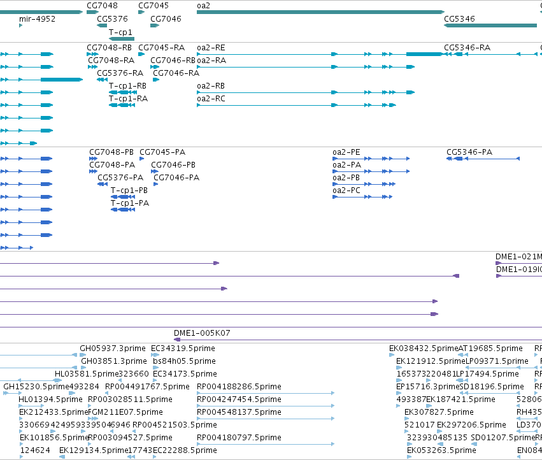Open the GH05937.3prime EST label
Image resolution: width=542 pixels, height=460 pixels.
[113, 349]
